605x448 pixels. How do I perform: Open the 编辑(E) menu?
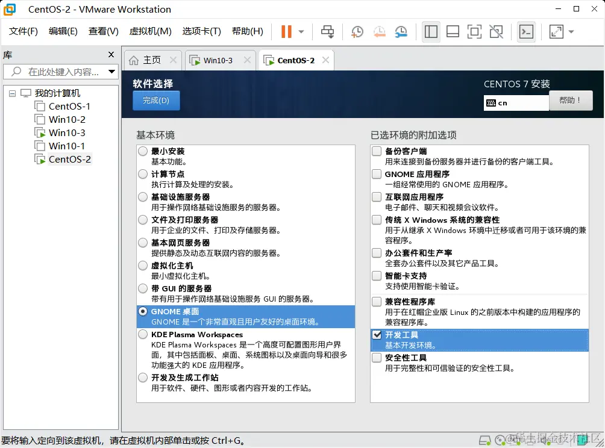click(63, 31)
